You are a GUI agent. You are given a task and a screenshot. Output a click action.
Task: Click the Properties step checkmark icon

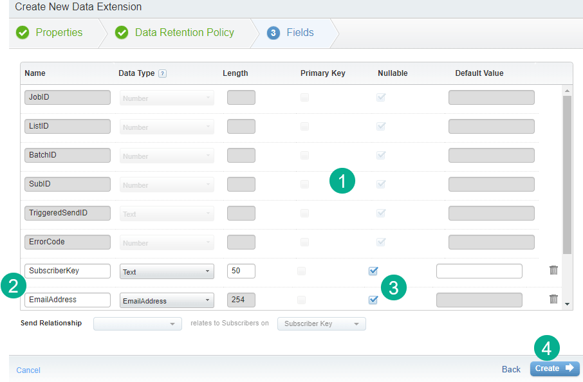click(x=23, y=33)
